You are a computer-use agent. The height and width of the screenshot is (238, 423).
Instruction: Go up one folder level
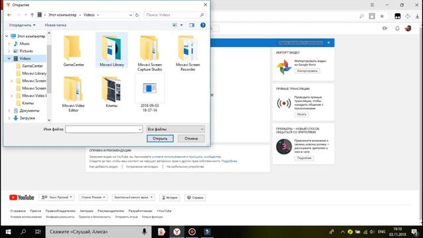pos(32,15)
